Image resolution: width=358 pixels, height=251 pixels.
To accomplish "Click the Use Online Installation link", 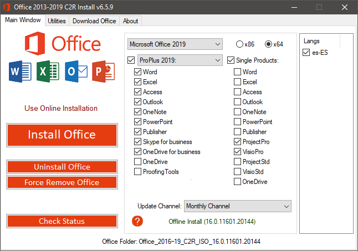I will point(61,108).
